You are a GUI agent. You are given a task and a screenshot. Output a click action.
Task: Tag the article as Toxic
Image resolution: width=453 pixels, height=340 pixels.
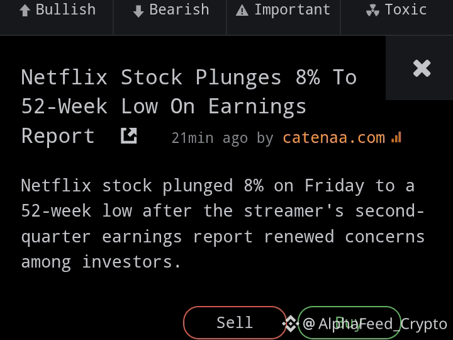click(397, 18)
